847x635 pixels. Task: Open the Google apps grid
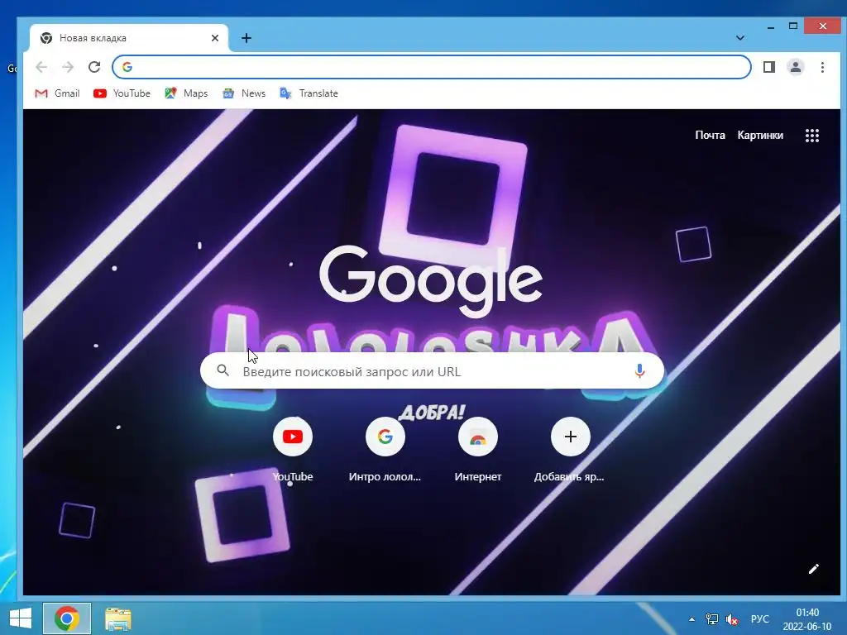pyautogui.click(x=812, y=135)
